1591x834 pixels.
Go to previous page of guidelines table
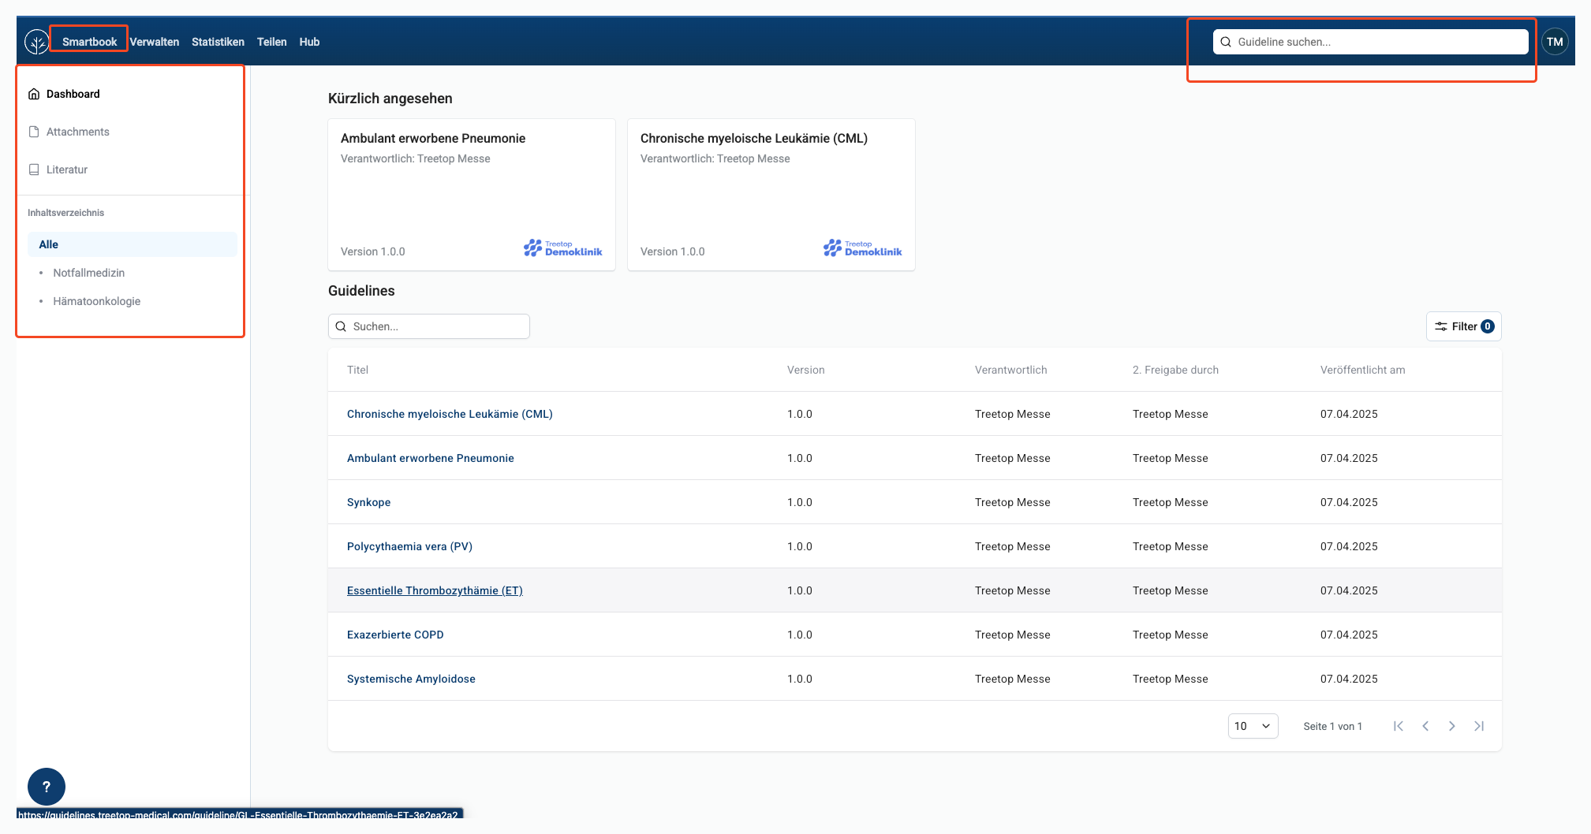[x=1425, y=726]
